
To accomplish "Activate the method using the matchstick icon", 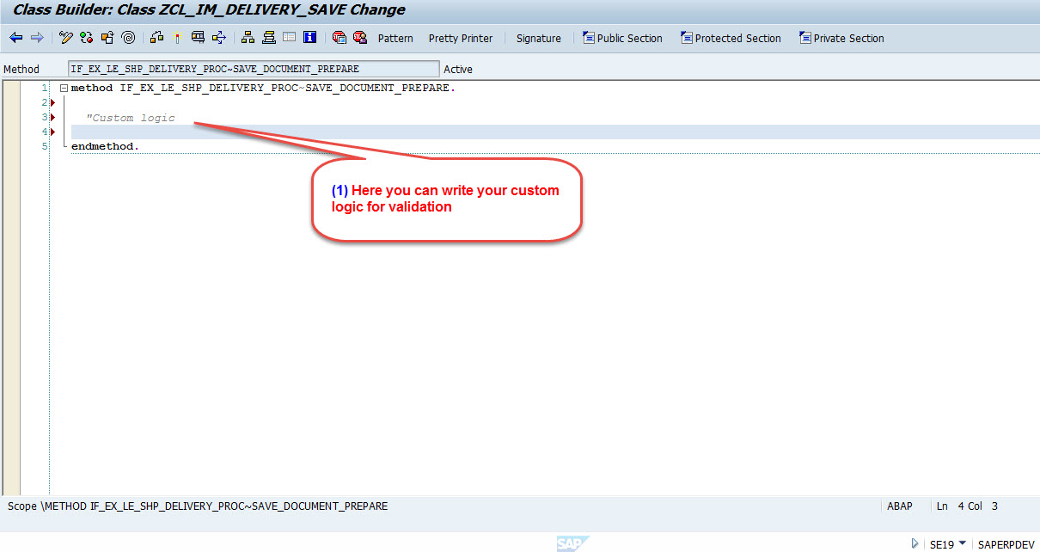I will pyautogui.click(x=177, y=38).
